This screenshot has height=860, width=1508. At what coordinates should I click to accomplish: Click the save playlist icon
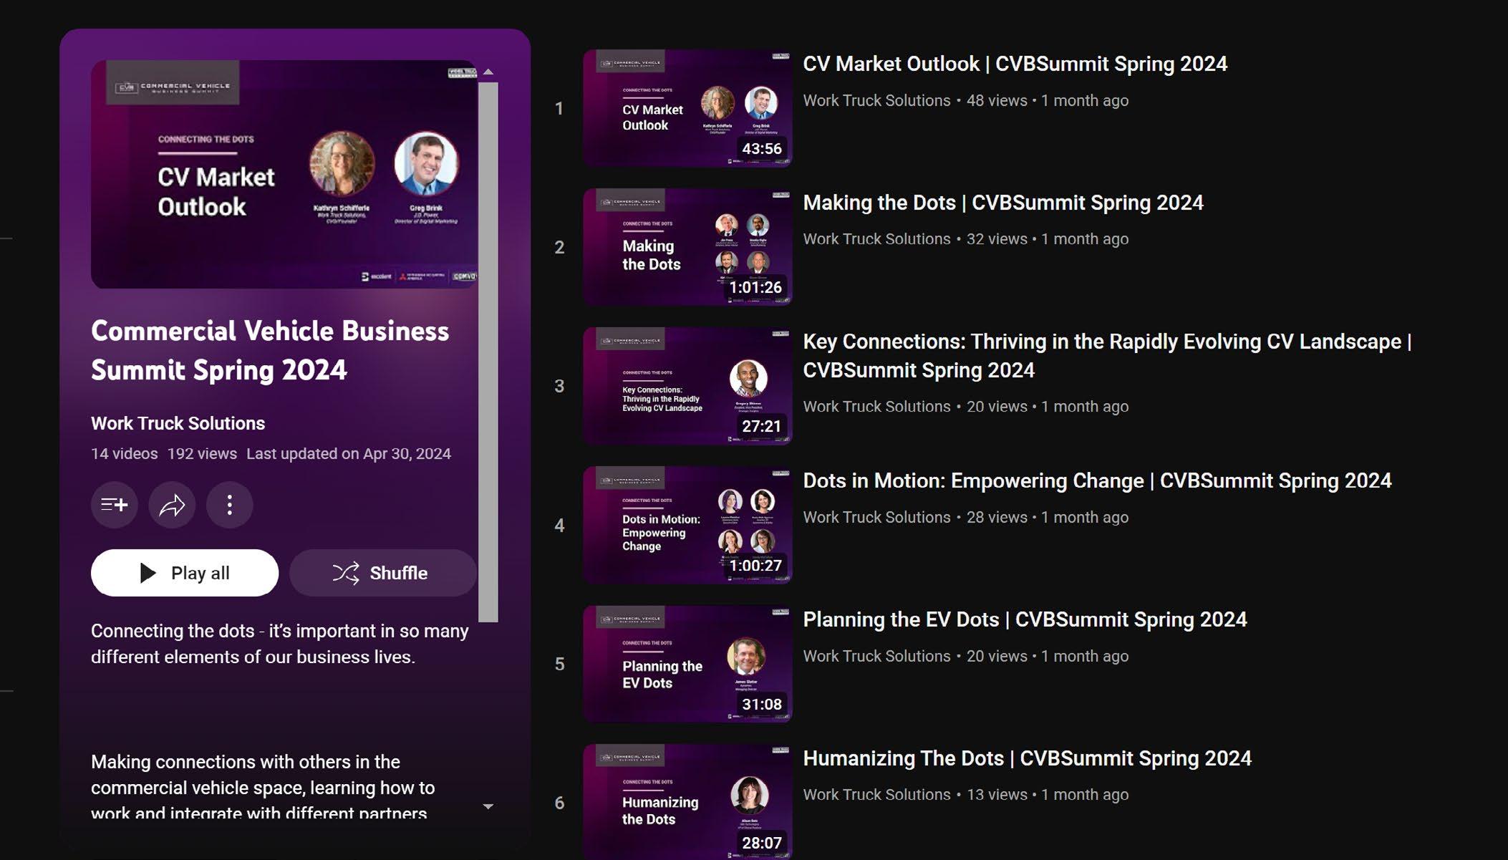[115, 505]
